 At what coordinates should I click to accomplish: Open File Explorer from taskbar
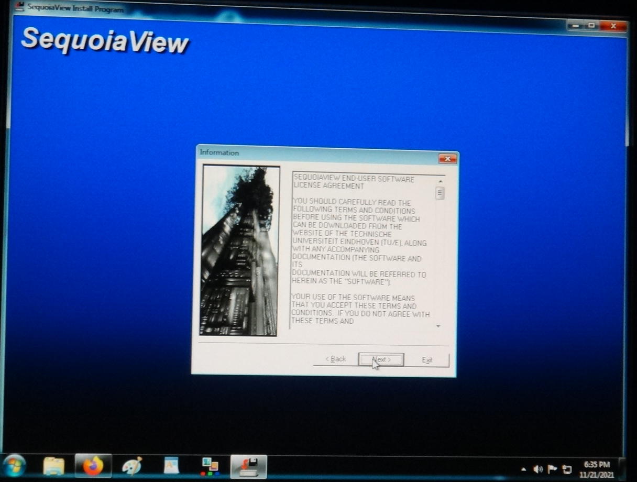[x=53, y=466]
